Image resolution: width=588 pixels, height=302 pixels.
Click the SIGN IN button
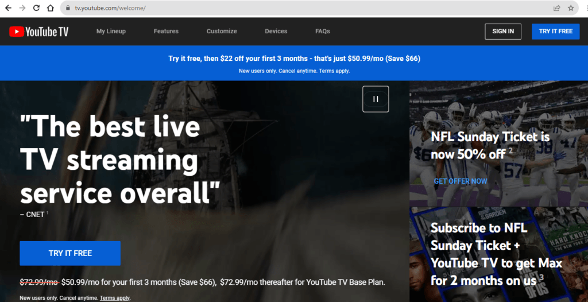click(503, 32)
